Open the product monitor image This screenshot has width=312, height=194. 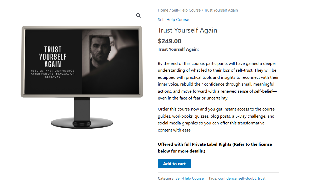(82, 77)
